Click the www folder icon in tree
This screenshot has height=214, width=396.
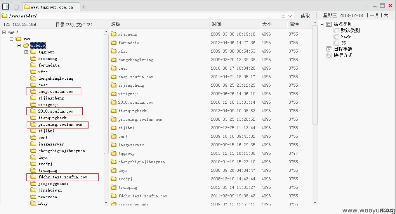[18, 39]
